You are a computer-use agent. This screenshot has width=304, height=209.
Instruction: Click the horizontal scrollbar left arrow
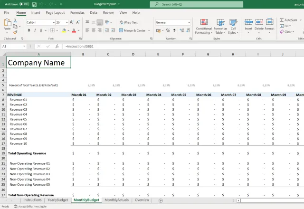pos(238,200)
